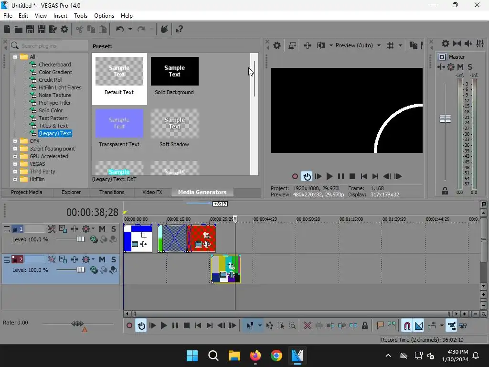Image resolution: width=489 pixels, height=367 pixels.
Task: Click the Insert marker icon in timeline toolbar
Action: click(x=380, y=326)
